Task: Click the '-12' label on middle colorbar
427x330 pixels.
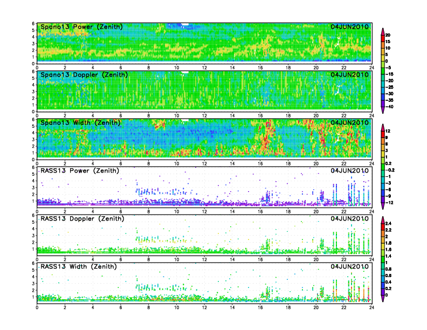Action: 389,203
